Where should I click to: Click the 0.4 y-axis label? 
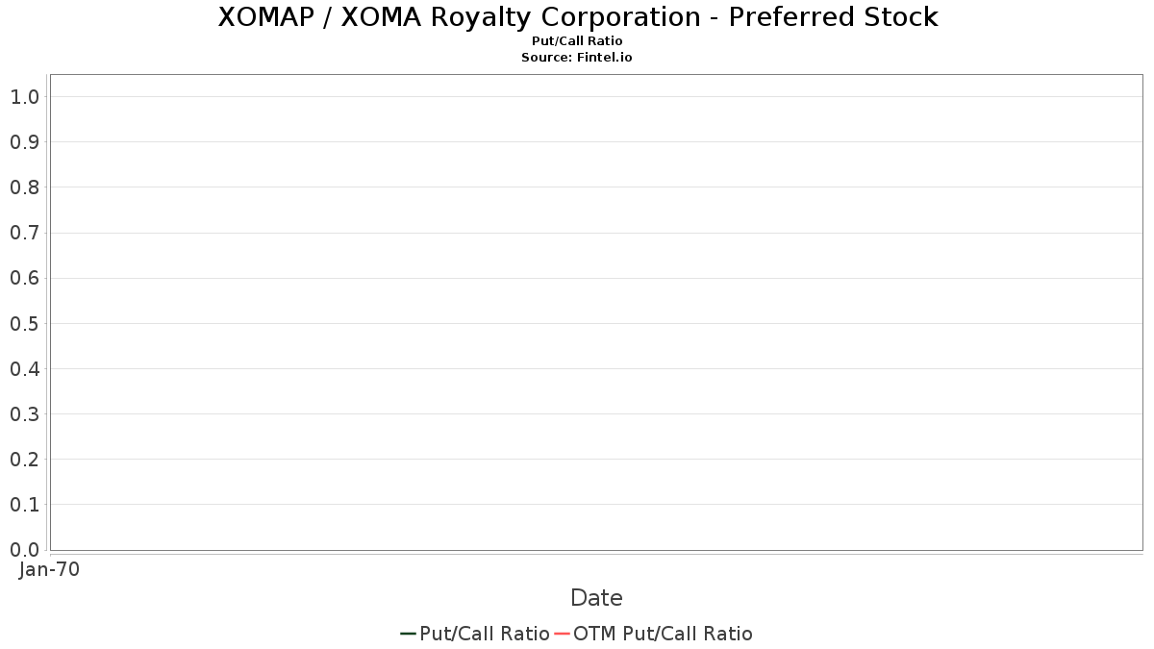24,369
